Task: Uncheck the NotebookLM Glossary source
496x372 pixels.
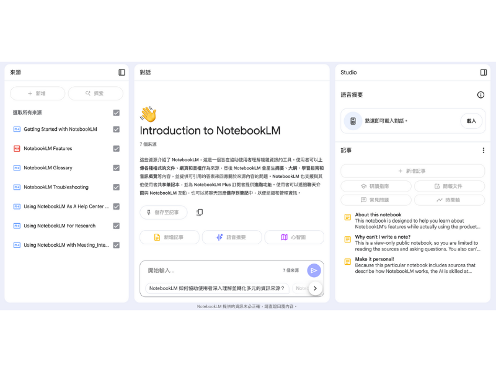Action: (116, 168)
